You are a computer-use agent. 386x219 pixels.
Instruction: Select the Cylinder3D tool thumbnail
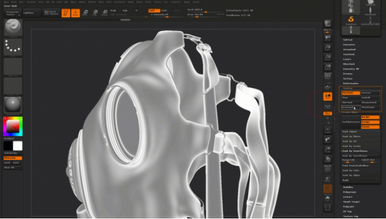(x=370, y=3)
